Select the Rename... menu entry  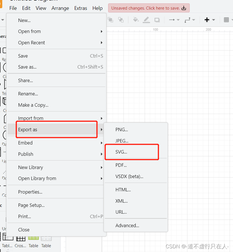(56, 94)
